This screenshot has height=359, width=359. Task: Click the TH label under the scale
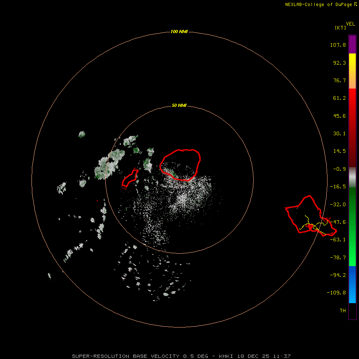click(x=343, y=310)
